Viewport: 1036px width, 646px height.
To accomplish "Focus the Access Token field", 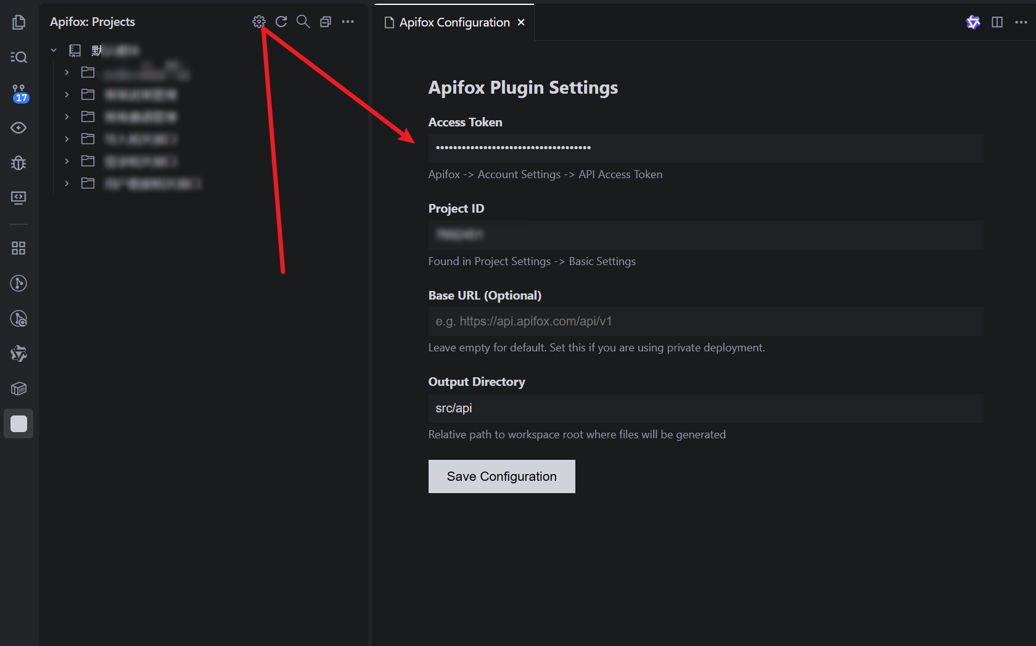I will (x=705, y=148).
